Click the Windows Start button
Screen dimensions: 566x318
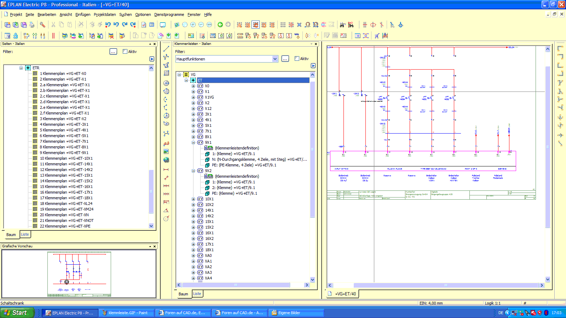17,313
